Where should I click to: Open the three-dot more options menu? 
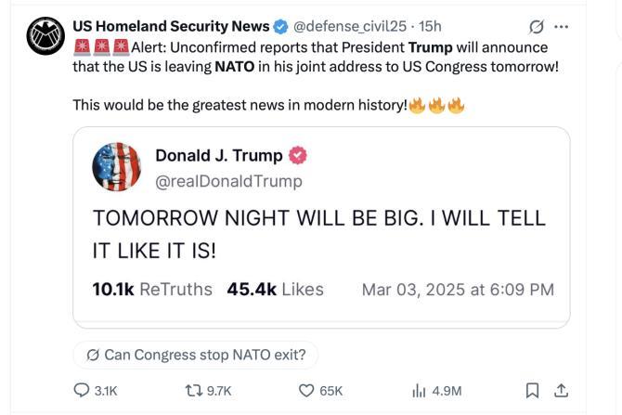pos(561,26)
